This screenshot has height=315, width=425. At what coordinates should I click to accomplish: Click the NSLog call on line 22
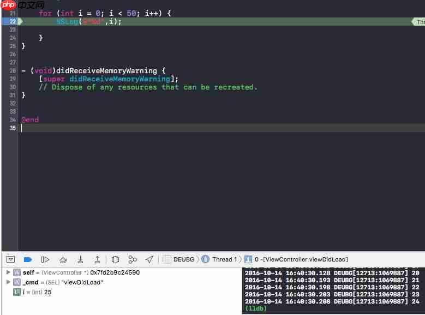click(67, 21)
